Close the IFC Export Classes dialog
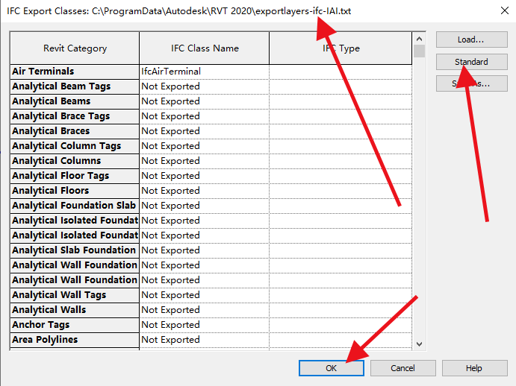Viewport: 516px width, 386px height. [500, 11]
